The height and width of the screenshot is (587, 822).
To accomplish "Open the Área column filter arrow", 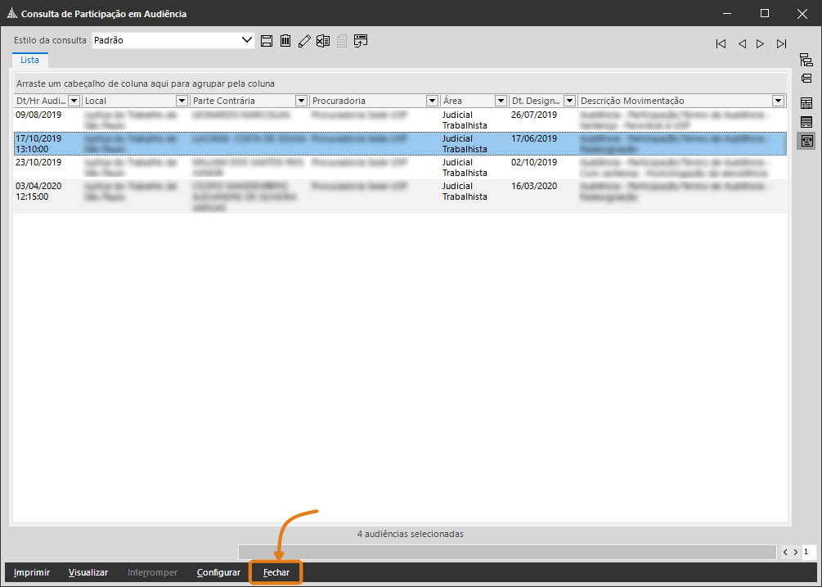I will click(x=501, y=101).
